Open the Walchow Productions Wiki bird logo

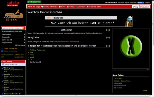13,15
